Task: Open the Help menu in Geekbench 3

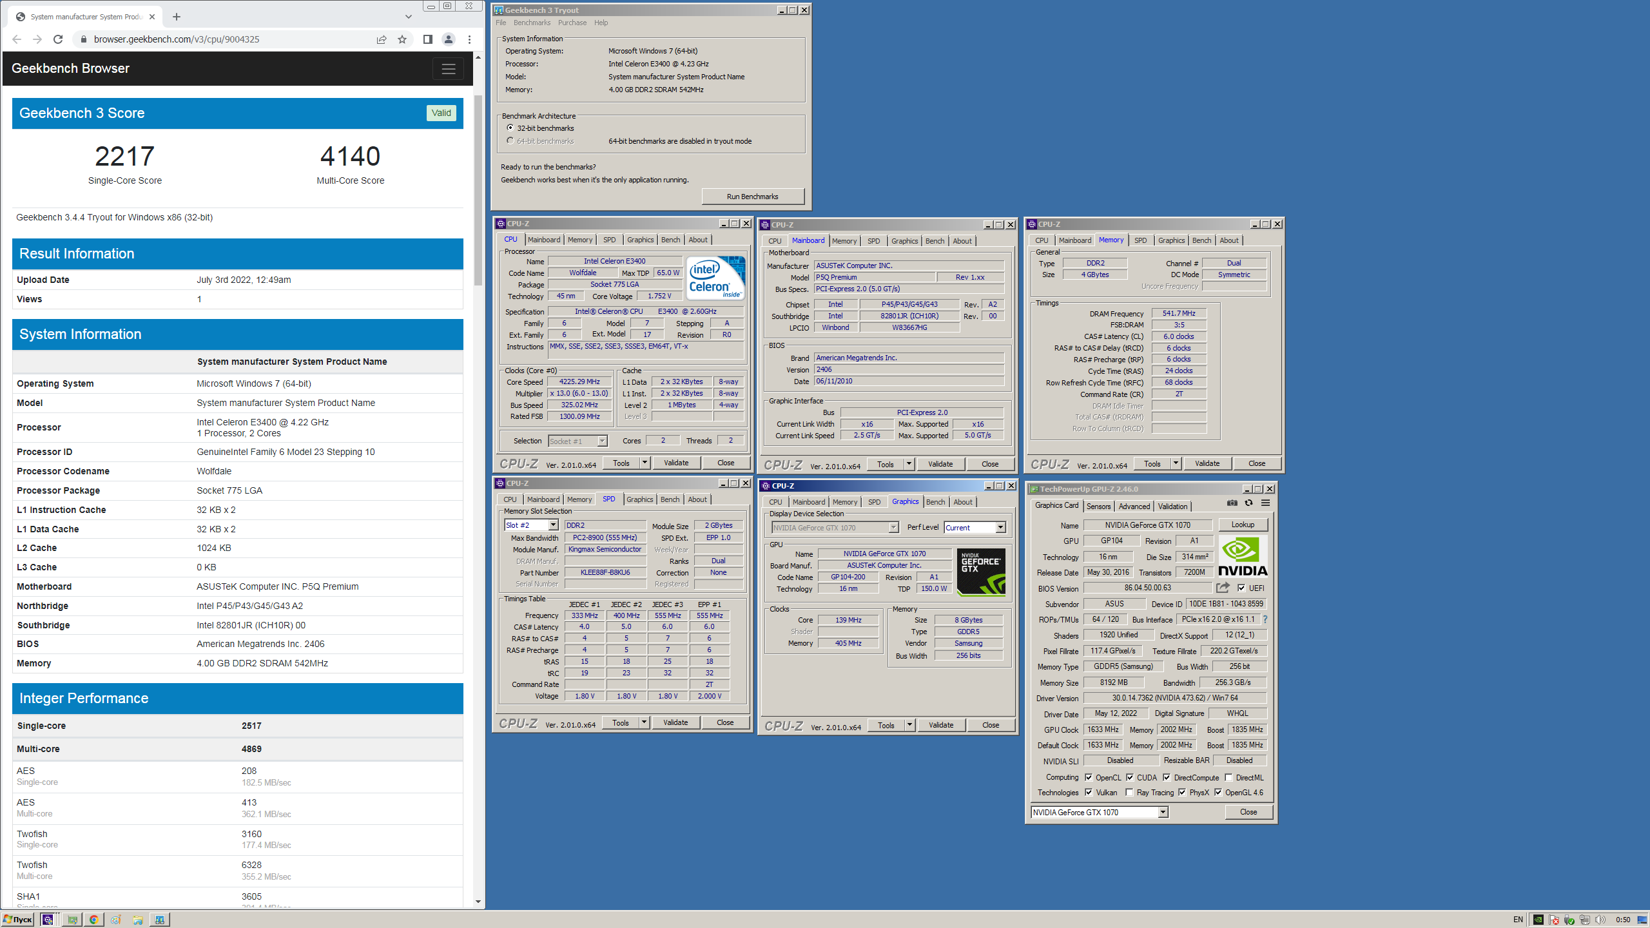Action: pos(601,23)
